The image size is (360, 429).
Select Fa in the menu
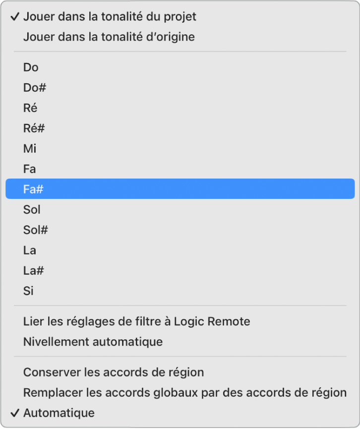tap(30, 169)
